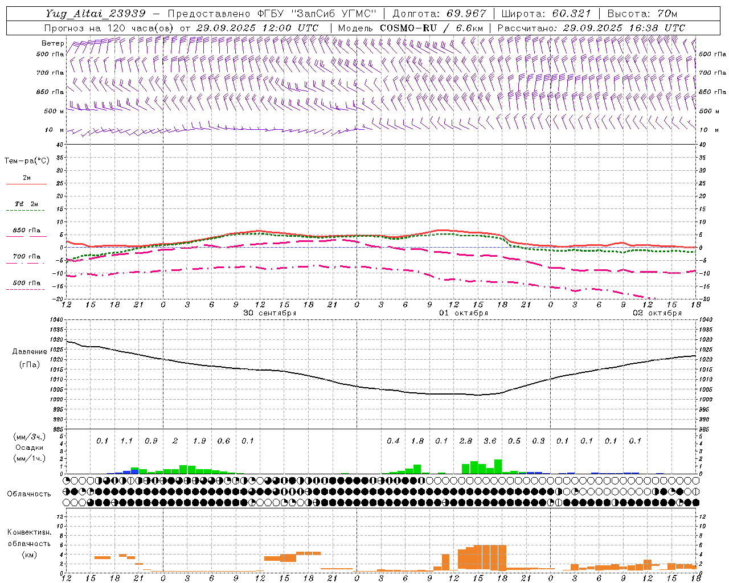
Task: Click the precipitation value 1.1
Action: pos(126,441)
